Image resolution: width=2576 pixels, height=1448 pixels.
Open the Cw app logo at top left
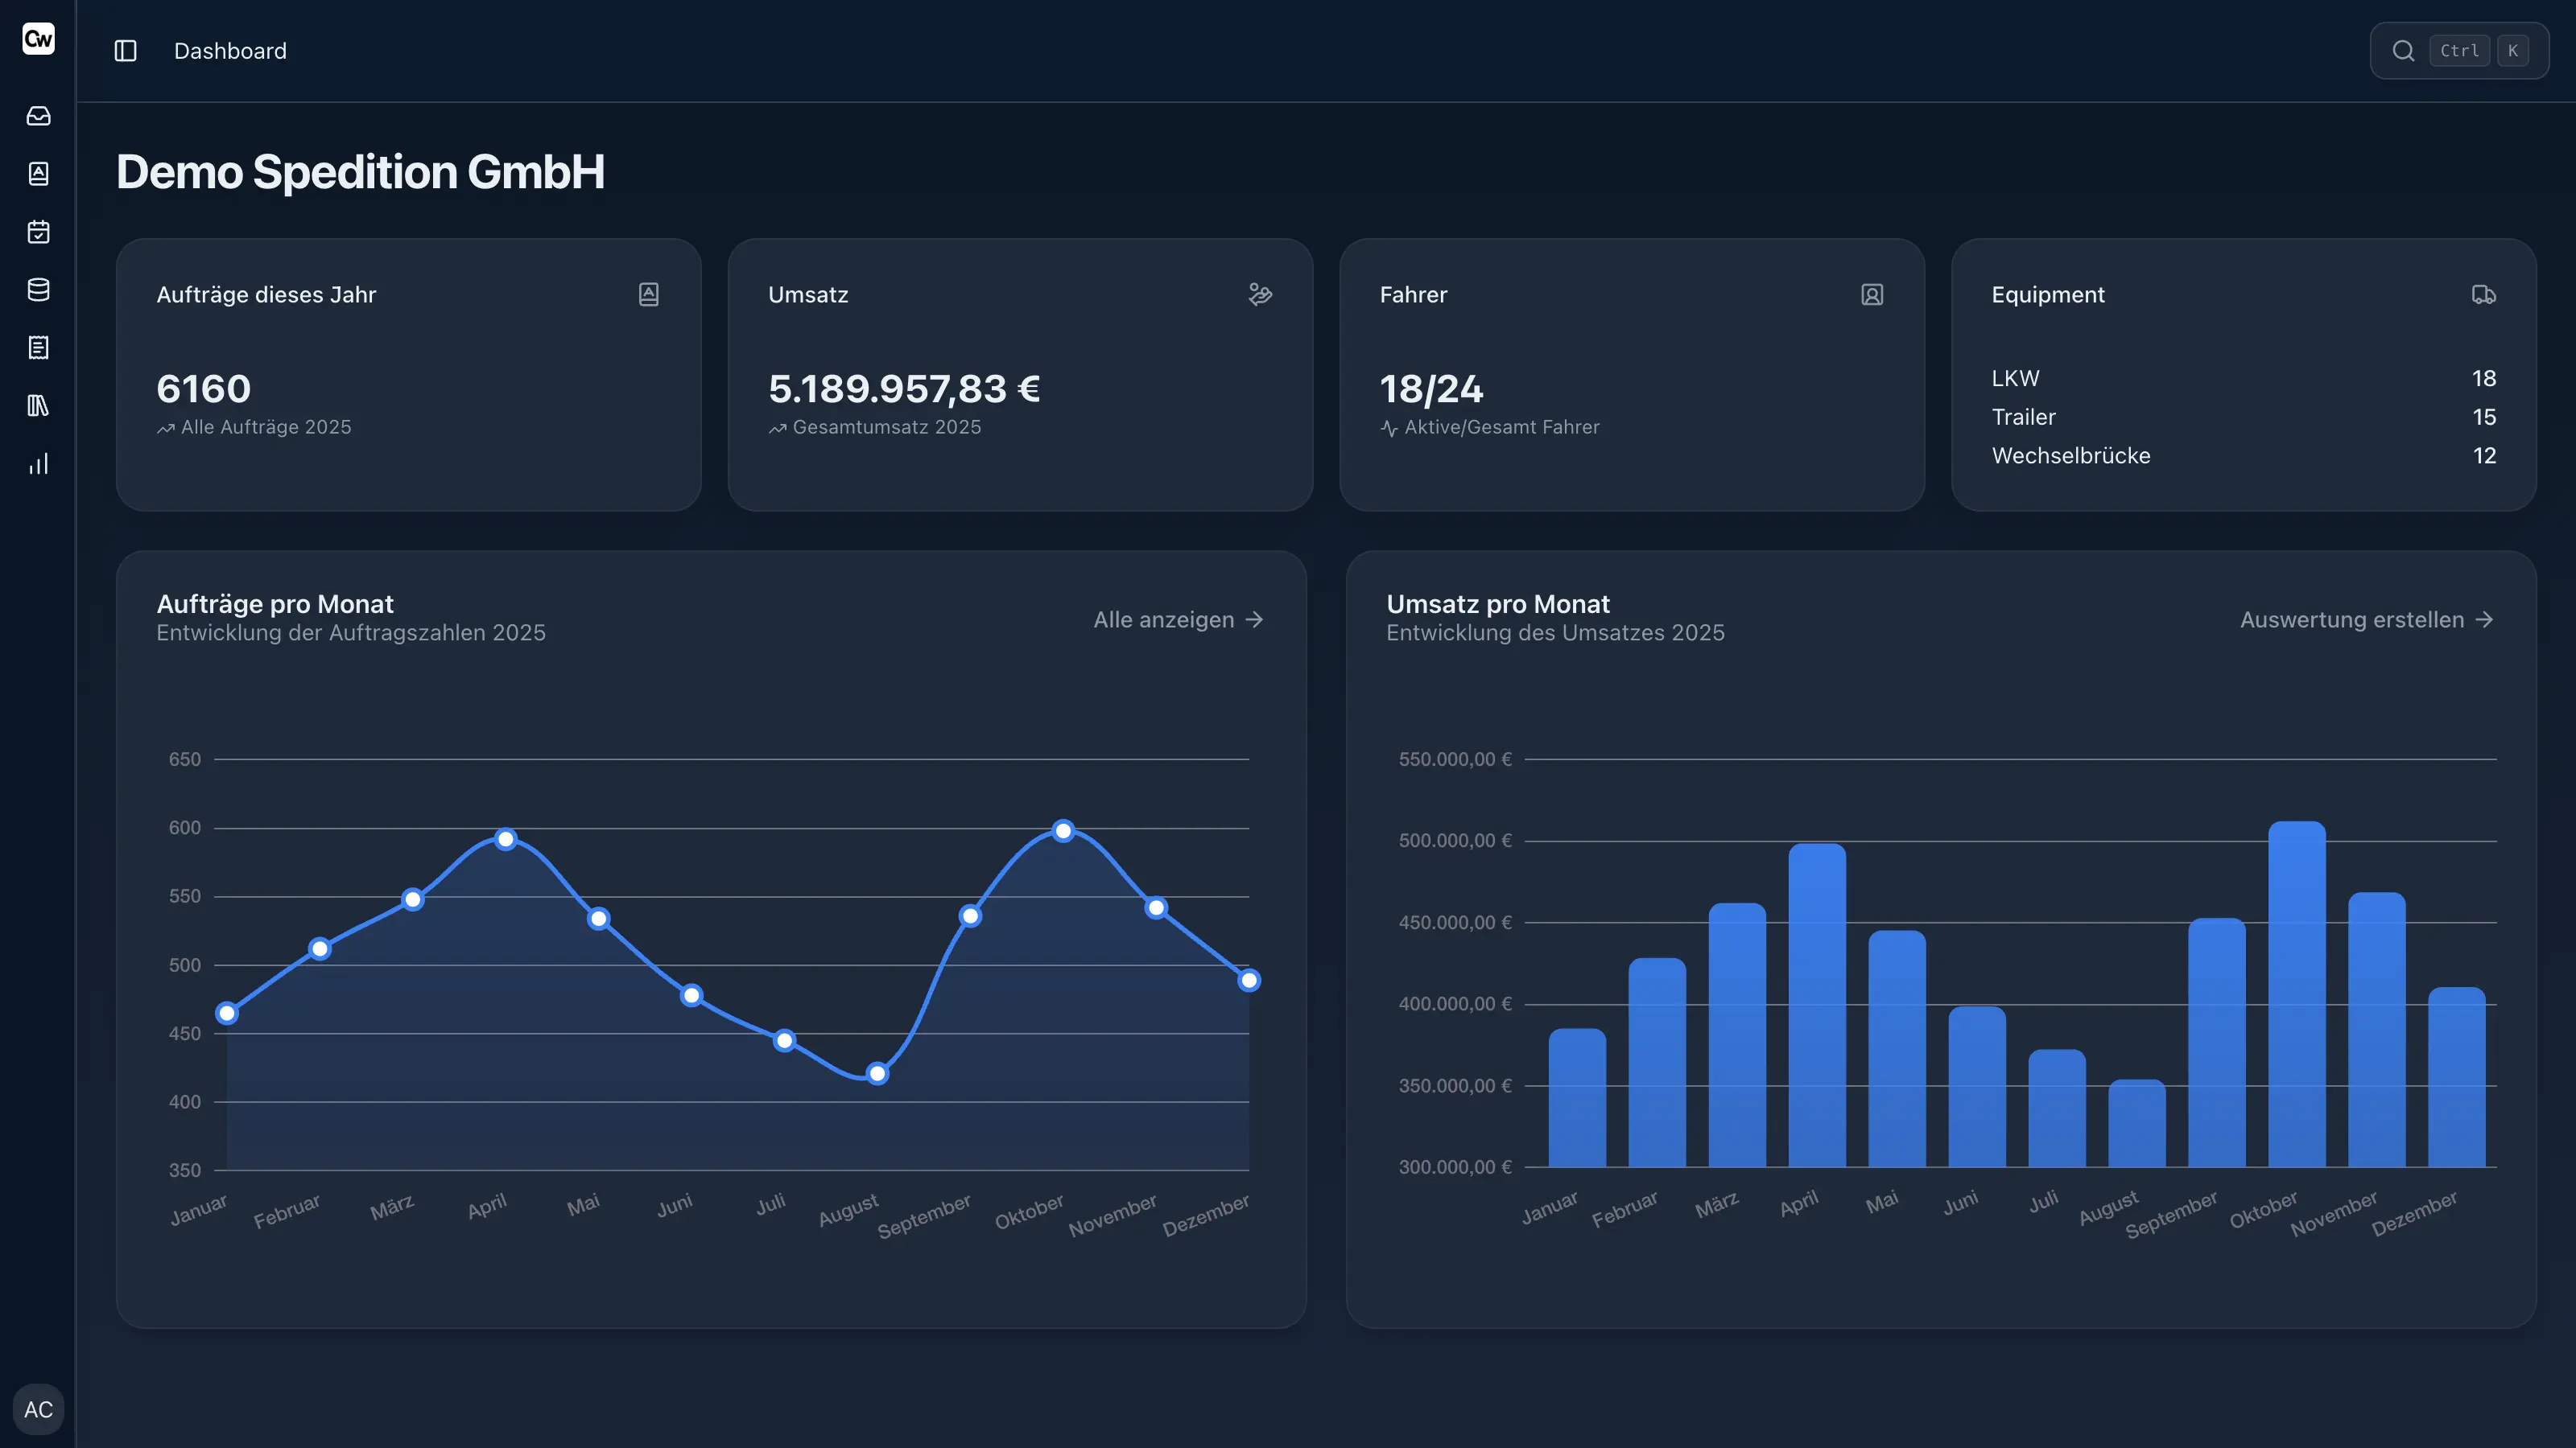coord(38,39)
